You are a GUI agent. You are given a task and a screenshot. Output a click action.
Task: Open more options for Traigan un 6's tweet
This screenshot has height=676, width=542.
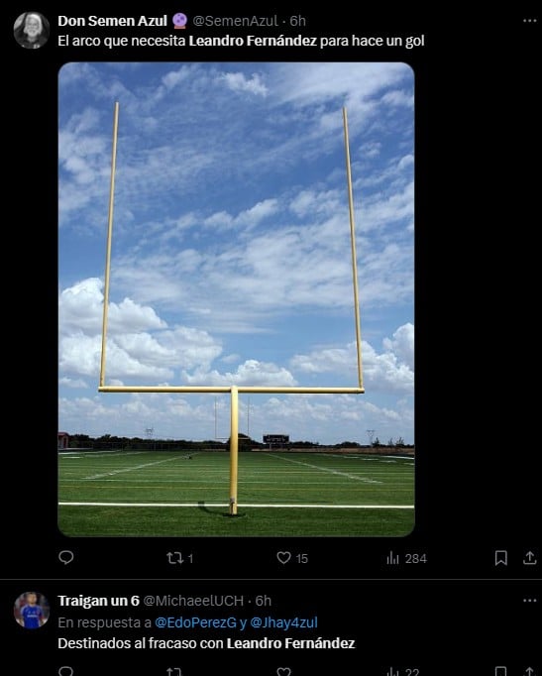(x=529, y=600)
